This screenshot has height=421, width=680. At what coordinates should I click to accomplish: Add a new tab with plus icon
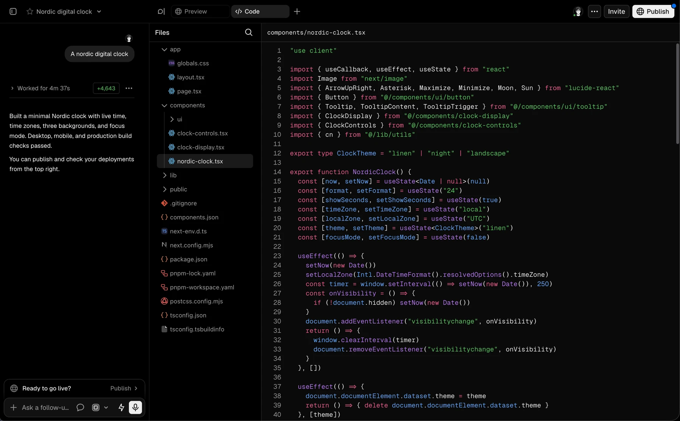[297, 11]
